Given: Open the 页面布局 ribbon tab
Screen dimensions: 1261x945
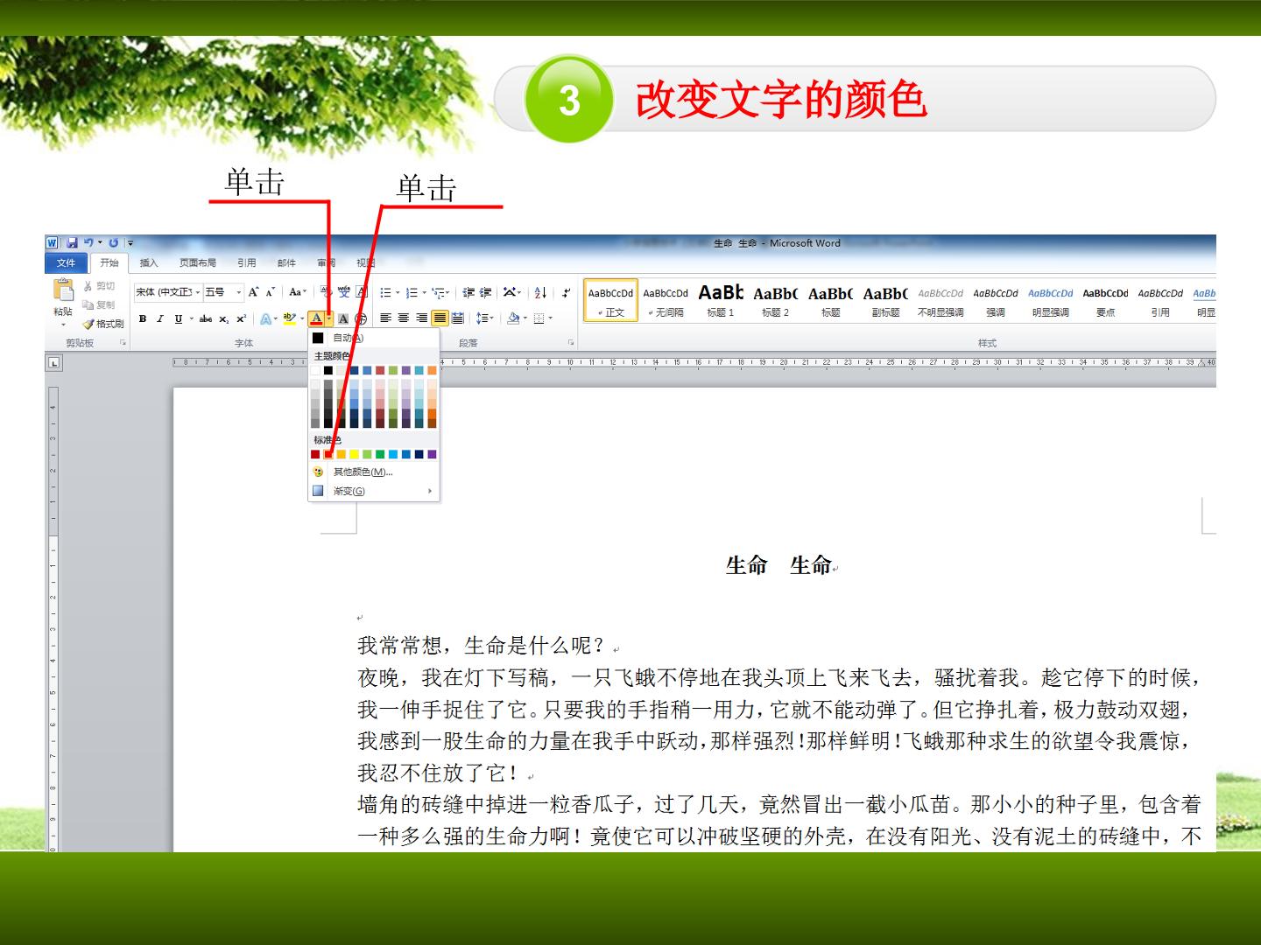Looking at the screenshot, I should click(198, 262).
